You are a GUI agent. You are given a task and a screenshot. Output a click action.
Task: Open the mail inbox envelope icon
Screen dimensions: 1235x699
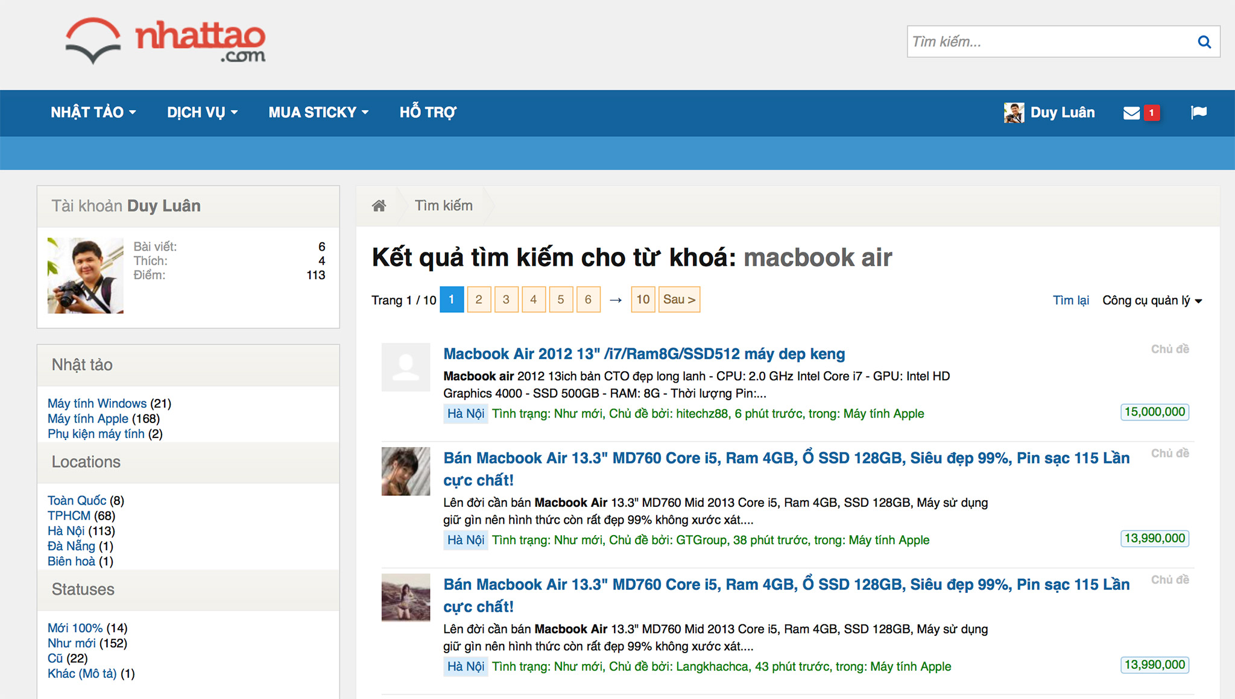(x=1131, y=113)
